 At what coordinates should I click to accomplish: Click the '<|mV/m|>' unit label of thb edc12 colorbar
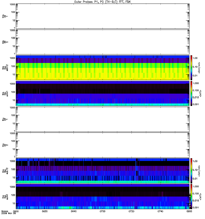(x=199, y=68)
